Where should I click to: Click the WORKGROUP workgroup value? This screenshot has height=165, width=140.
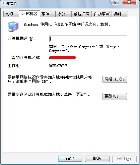[x=58, y=66]
